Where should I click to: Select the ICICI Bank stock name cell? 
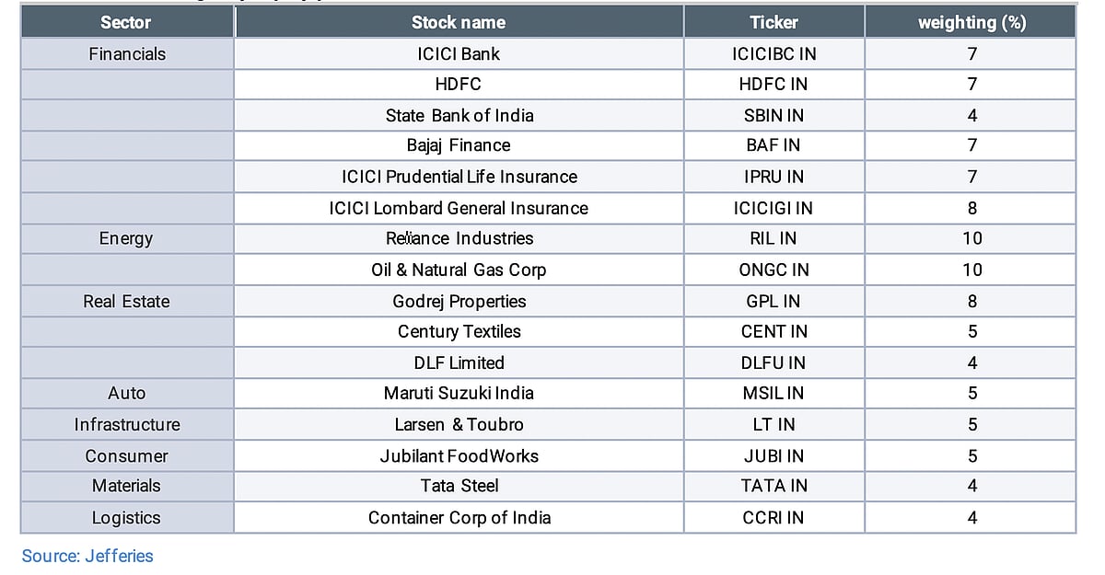coord(459,54)
